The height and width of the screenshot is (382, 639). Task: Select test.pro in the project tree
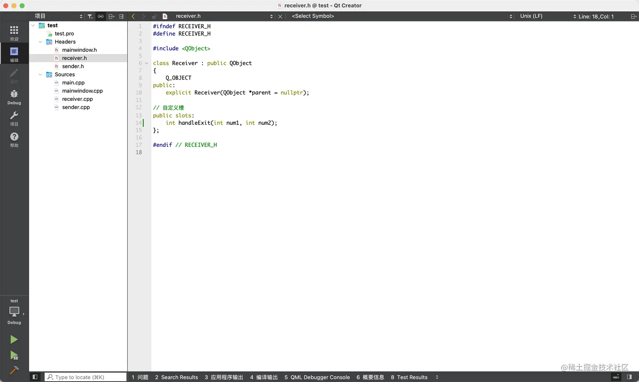(x=64, y=33)
